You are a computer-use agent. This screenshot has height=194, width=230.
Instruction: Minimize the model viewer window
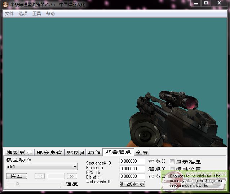[x=196, y=3]
